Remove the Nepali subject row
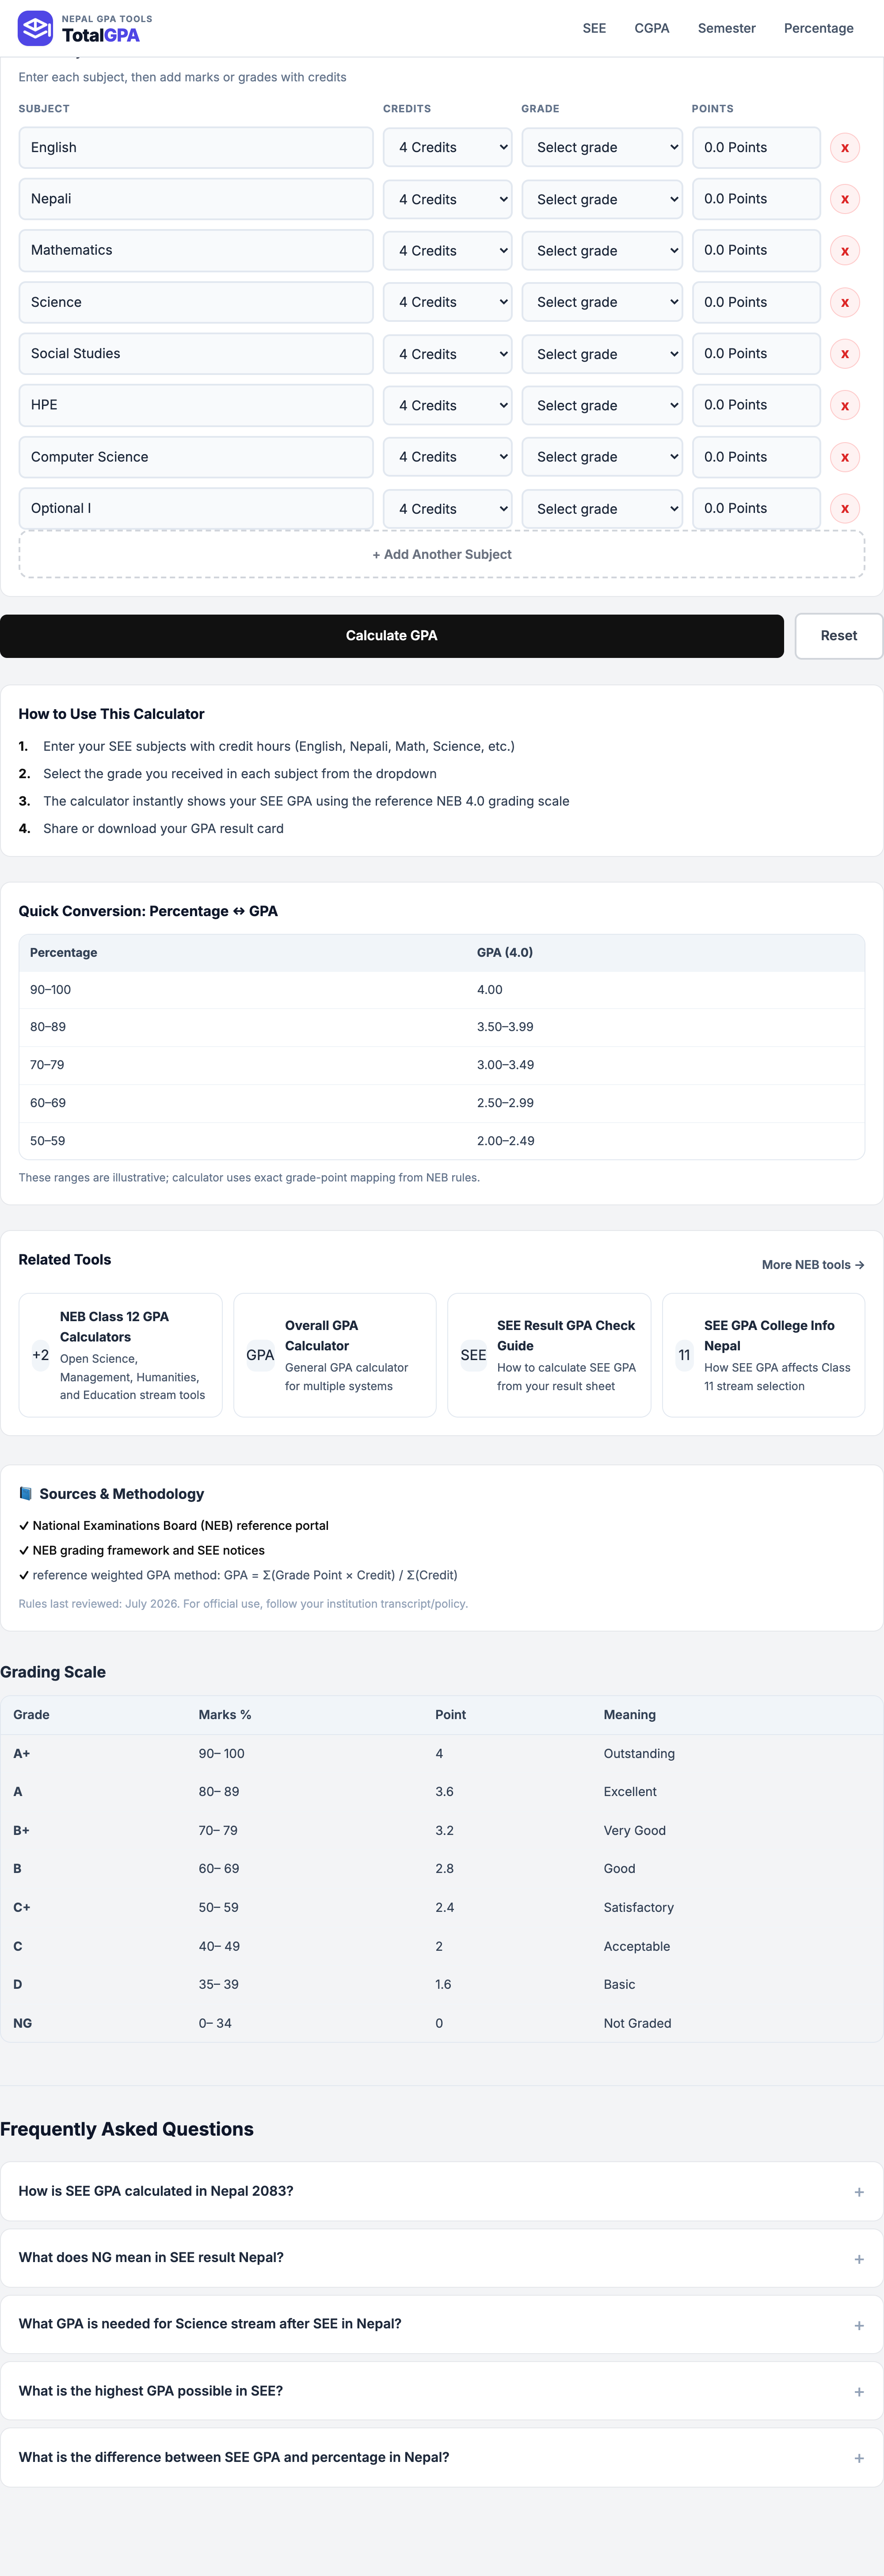Viewport: 884px width, 2576px height. point(844,199)
